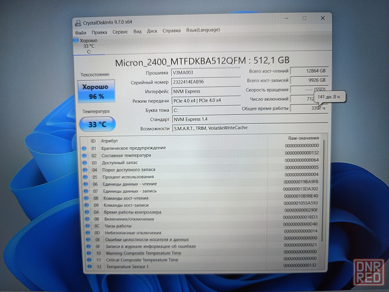Click status dot for attribute 01 Критическое предупреждение

click(x=84, y=148)
